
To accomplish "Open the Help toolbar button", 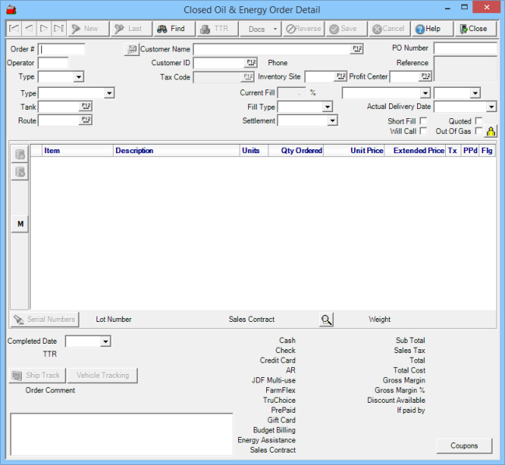I will [428, 29].
